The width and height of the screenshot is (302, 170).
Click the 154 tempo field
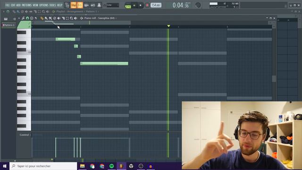coord(156,5)
